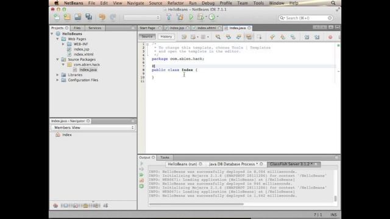
Task: Click the Search field in toolbar
Action: [x=306, y=18]
